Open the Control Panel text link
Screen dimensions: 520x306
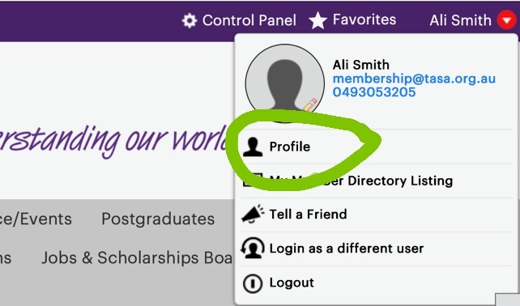(x=249, y=20)
